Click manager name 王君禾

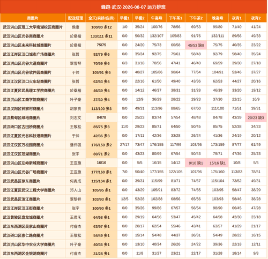click(x=76, y=217)
